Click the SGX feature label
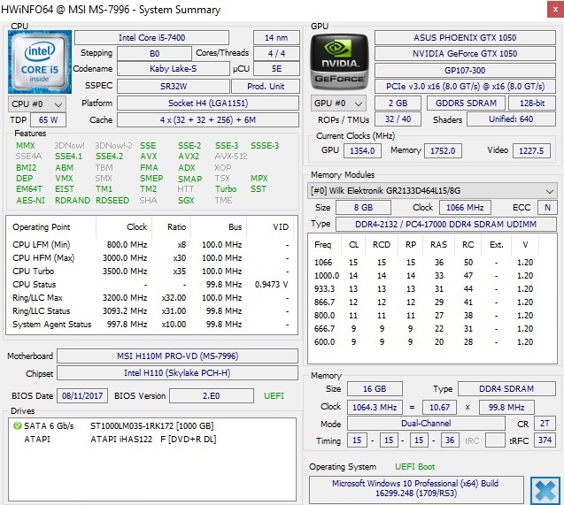 (186, 201)
